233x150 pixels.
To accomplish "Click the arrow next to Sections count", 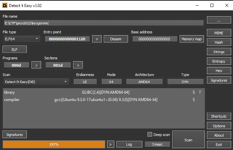I will (x=78, y=65).
